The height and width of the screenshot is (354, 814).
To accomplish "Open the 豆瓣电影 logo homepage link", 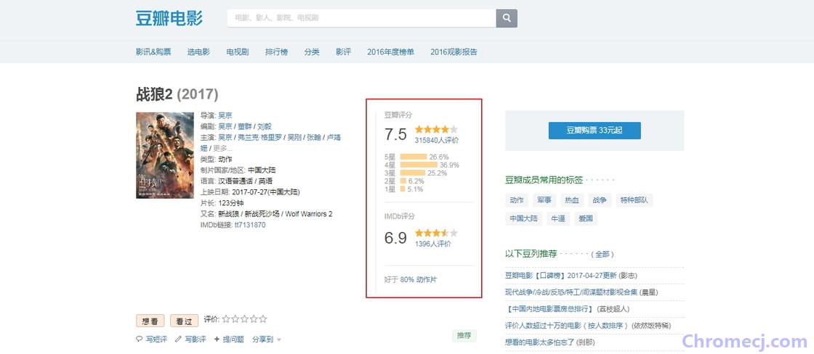I will [x=169, y=17].
